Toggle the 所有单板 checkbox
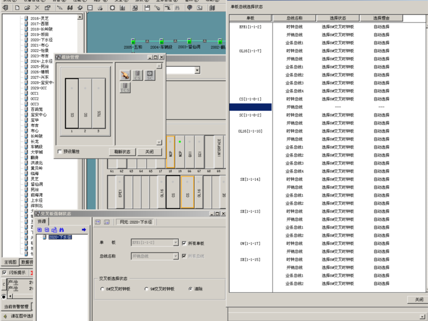Image resolution: width=428 pixels, height=321 pixels. [x=184, y=242]
